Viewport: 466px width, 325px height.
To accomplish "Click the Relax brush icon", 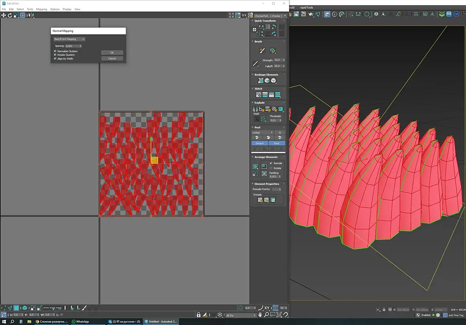I will (272, 50).
